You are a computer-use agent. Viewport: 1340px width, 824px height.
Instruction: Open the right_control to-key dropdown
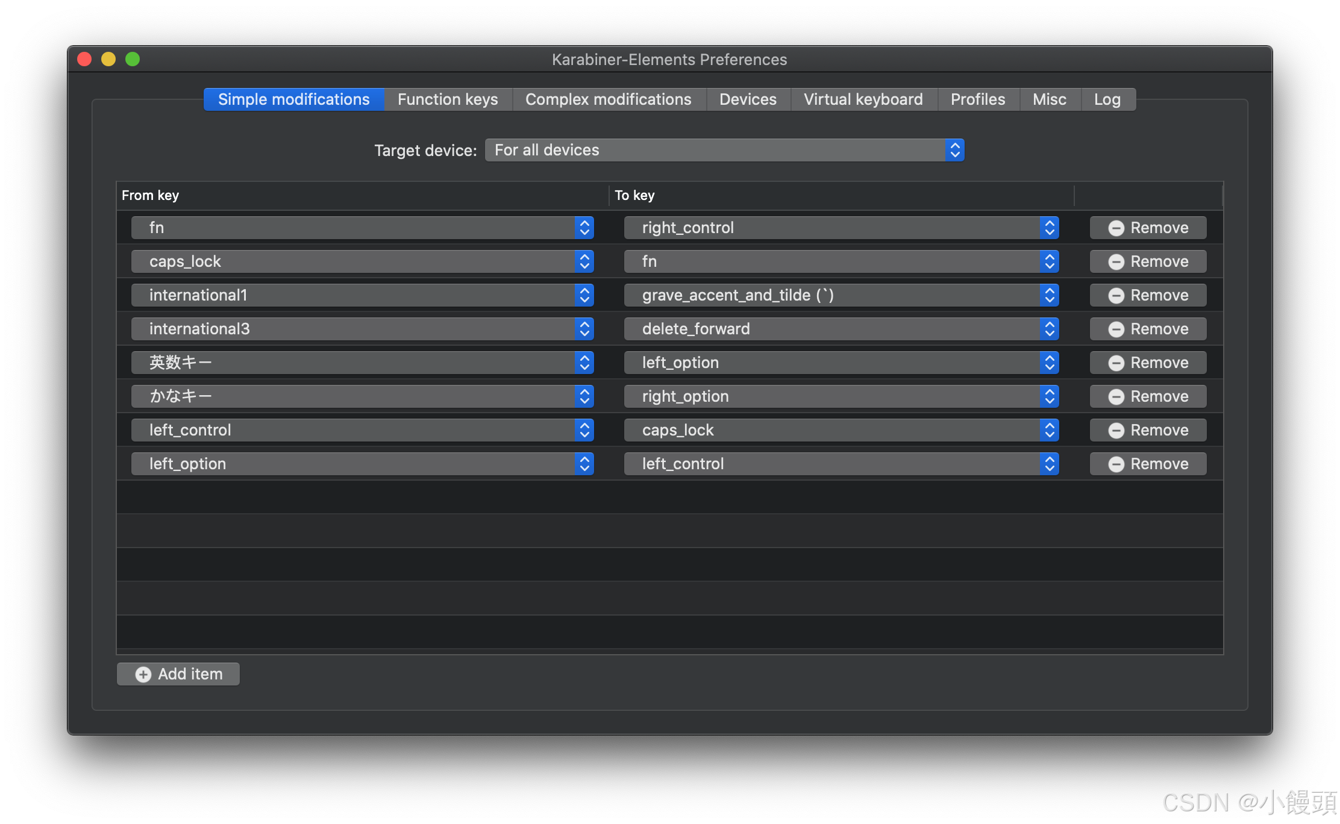click(x=842, y=228)
